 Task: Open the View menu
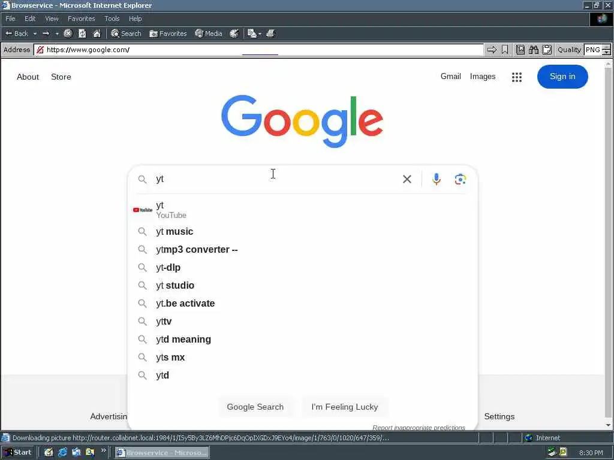pyautogui.click(x=52, y=19)
